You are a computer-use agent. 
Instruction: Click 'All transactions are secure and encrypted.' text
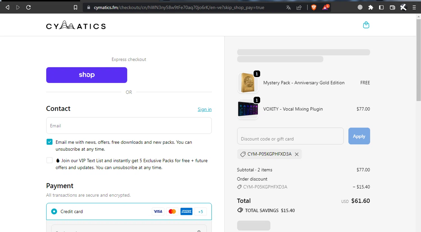pos(88,195)
